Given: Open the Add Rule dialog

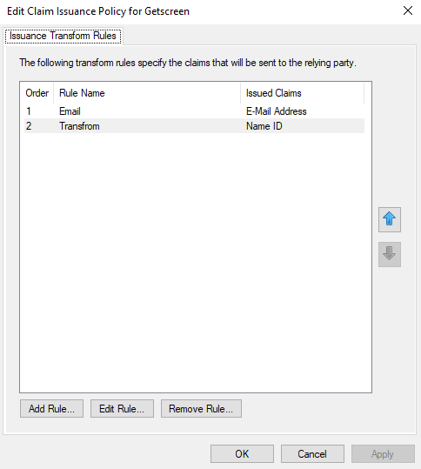Looking at the screenshot, I should [51, 409].
